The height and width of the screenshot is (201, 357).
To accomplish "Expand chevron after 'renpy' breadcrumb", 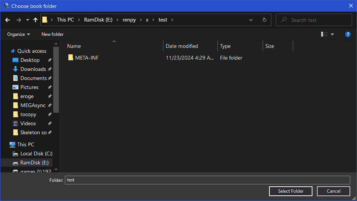I will point(141,20).
